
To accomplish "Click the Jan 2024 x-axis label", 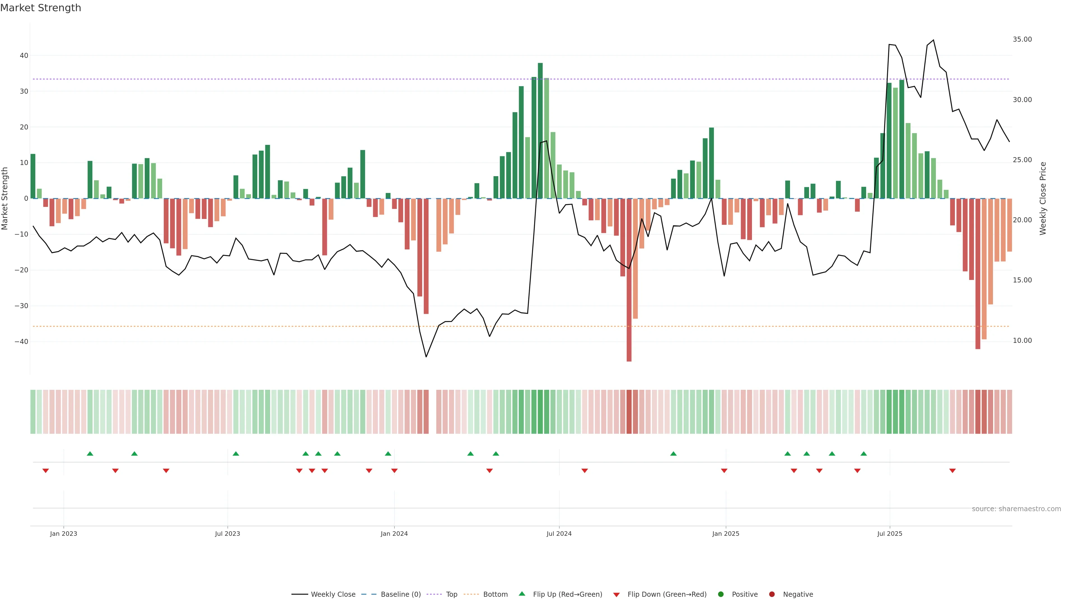I will point(394,534).
